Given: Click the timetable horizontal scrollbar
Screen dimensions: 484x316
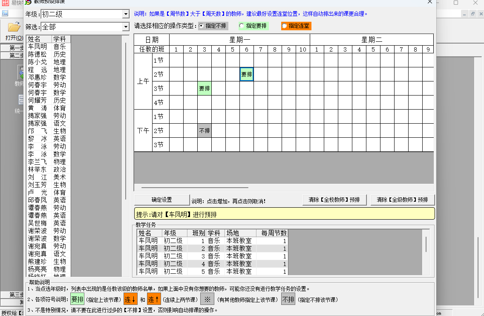Looking at the screenshot, I should (195, 188).
